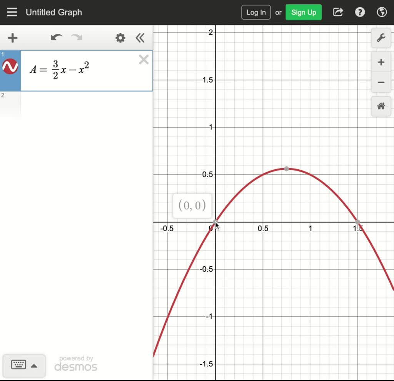Open the share graph icon
Image resolution: width=394 pixels, height=381 pixels.
337,12
